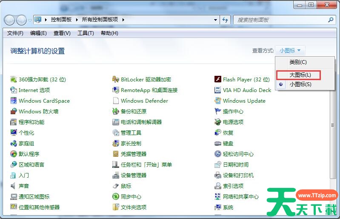Open the 索引选项 link

(233, 186)
